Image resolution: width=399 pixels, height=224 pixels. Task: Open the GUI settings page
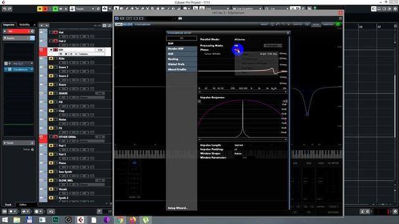click(181, 54)
